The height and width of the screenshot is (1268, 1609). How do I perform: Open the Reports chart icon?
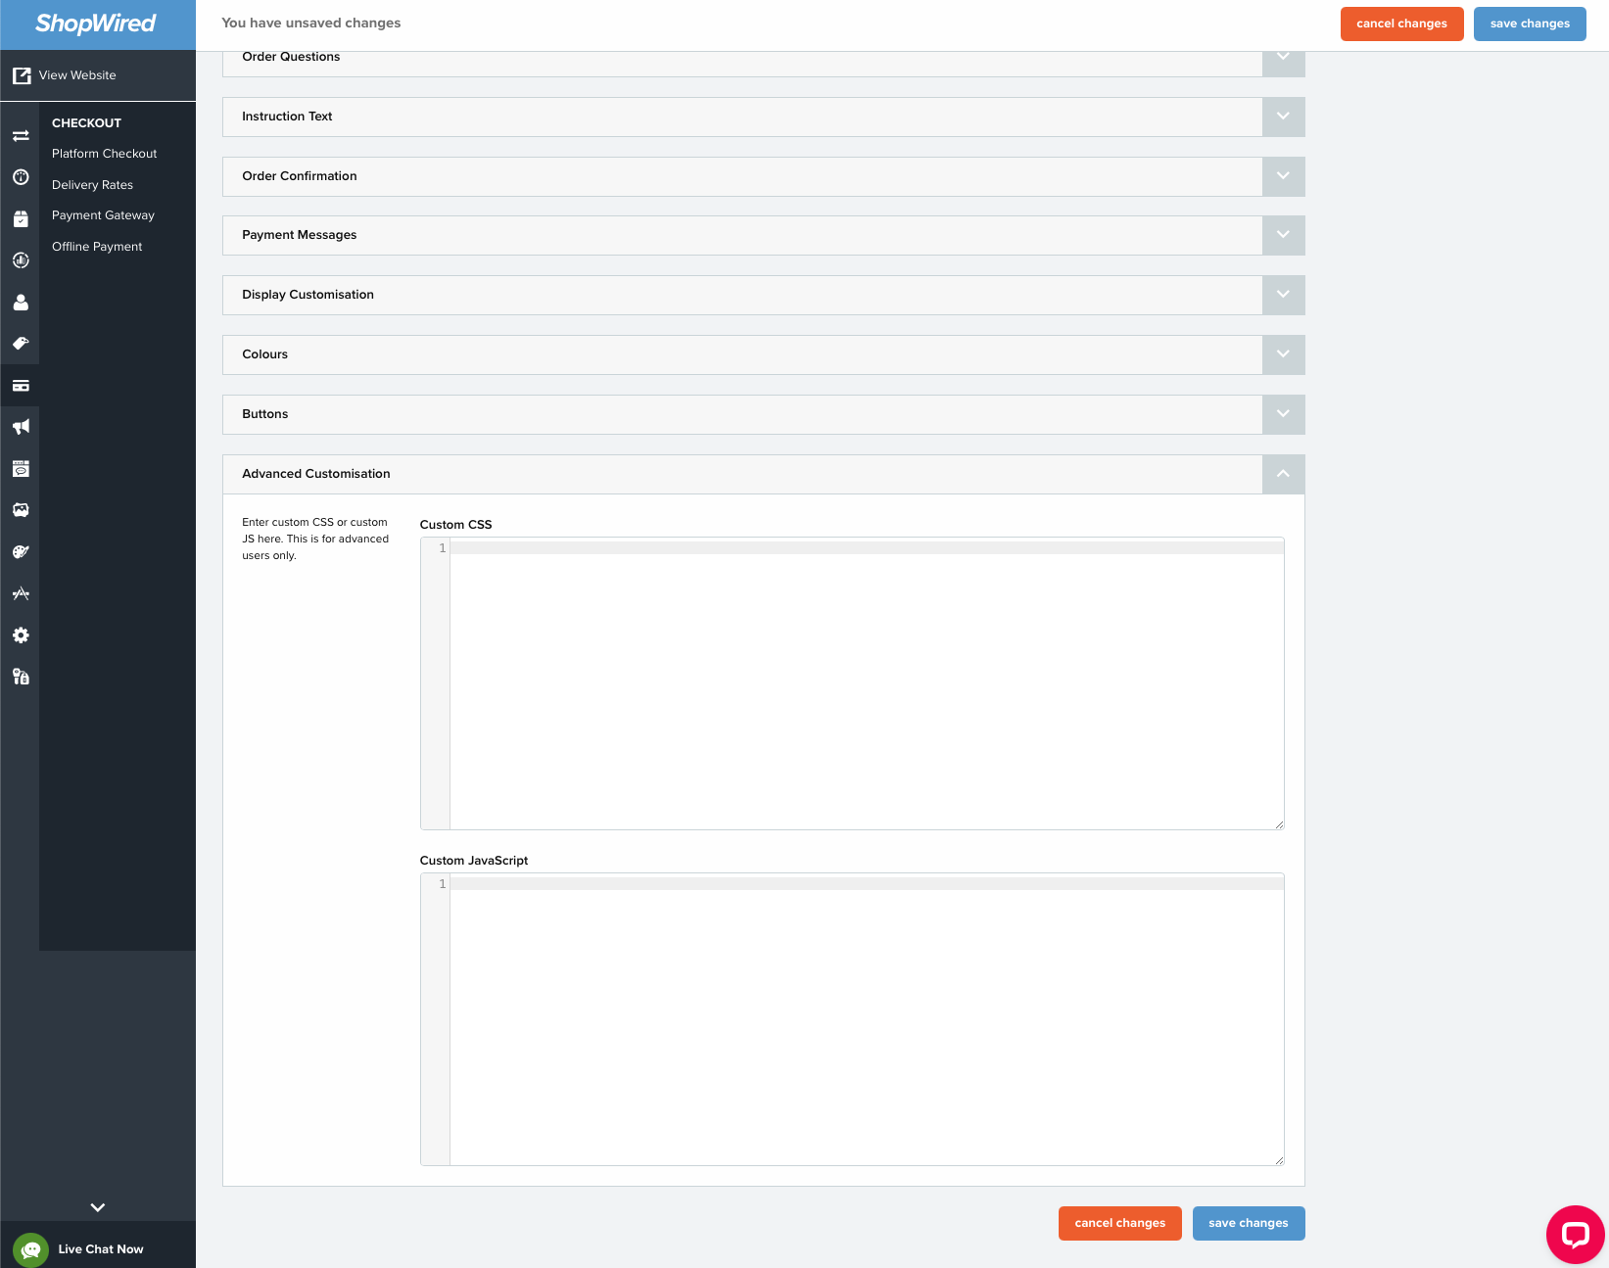tap(21, 259)
